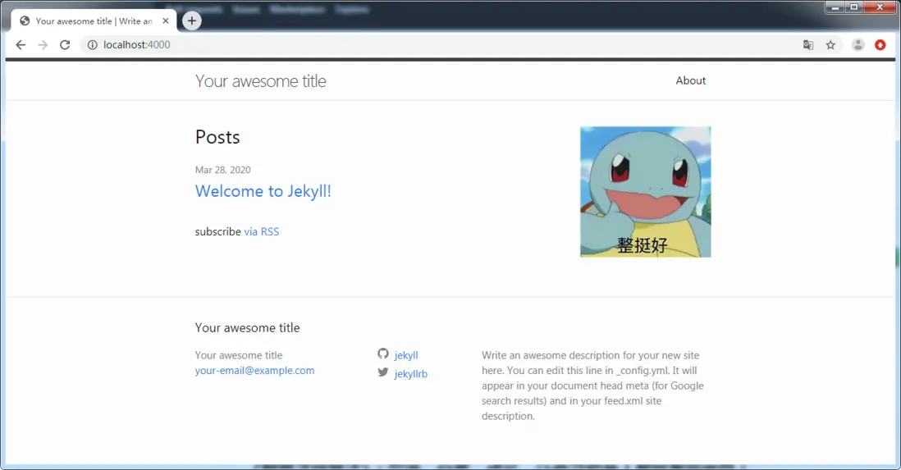The width and height of the screenshot is (901, 470).
Task: Minimize the browser window
Action: pyautogui.click(x=835, y=7)
